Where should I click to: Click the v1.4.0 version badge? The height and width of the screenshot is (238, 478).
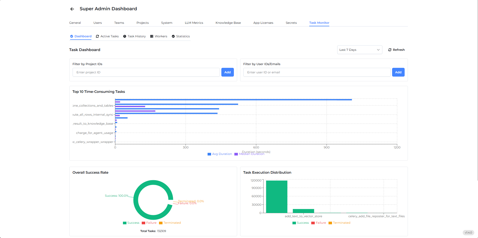pyautogui.click(x=468, y=232)
